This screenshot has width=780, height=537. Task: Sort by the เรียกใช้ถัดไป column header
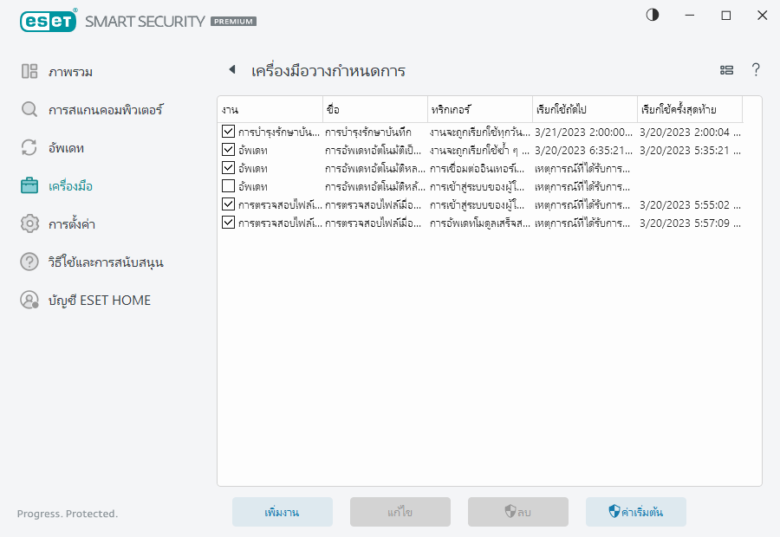[x=583, y=110]
